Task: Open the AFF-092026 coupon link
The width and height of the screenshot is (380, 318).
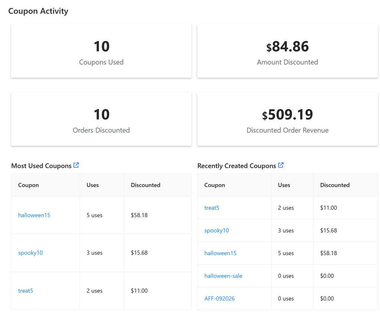Action: [220, 299]
